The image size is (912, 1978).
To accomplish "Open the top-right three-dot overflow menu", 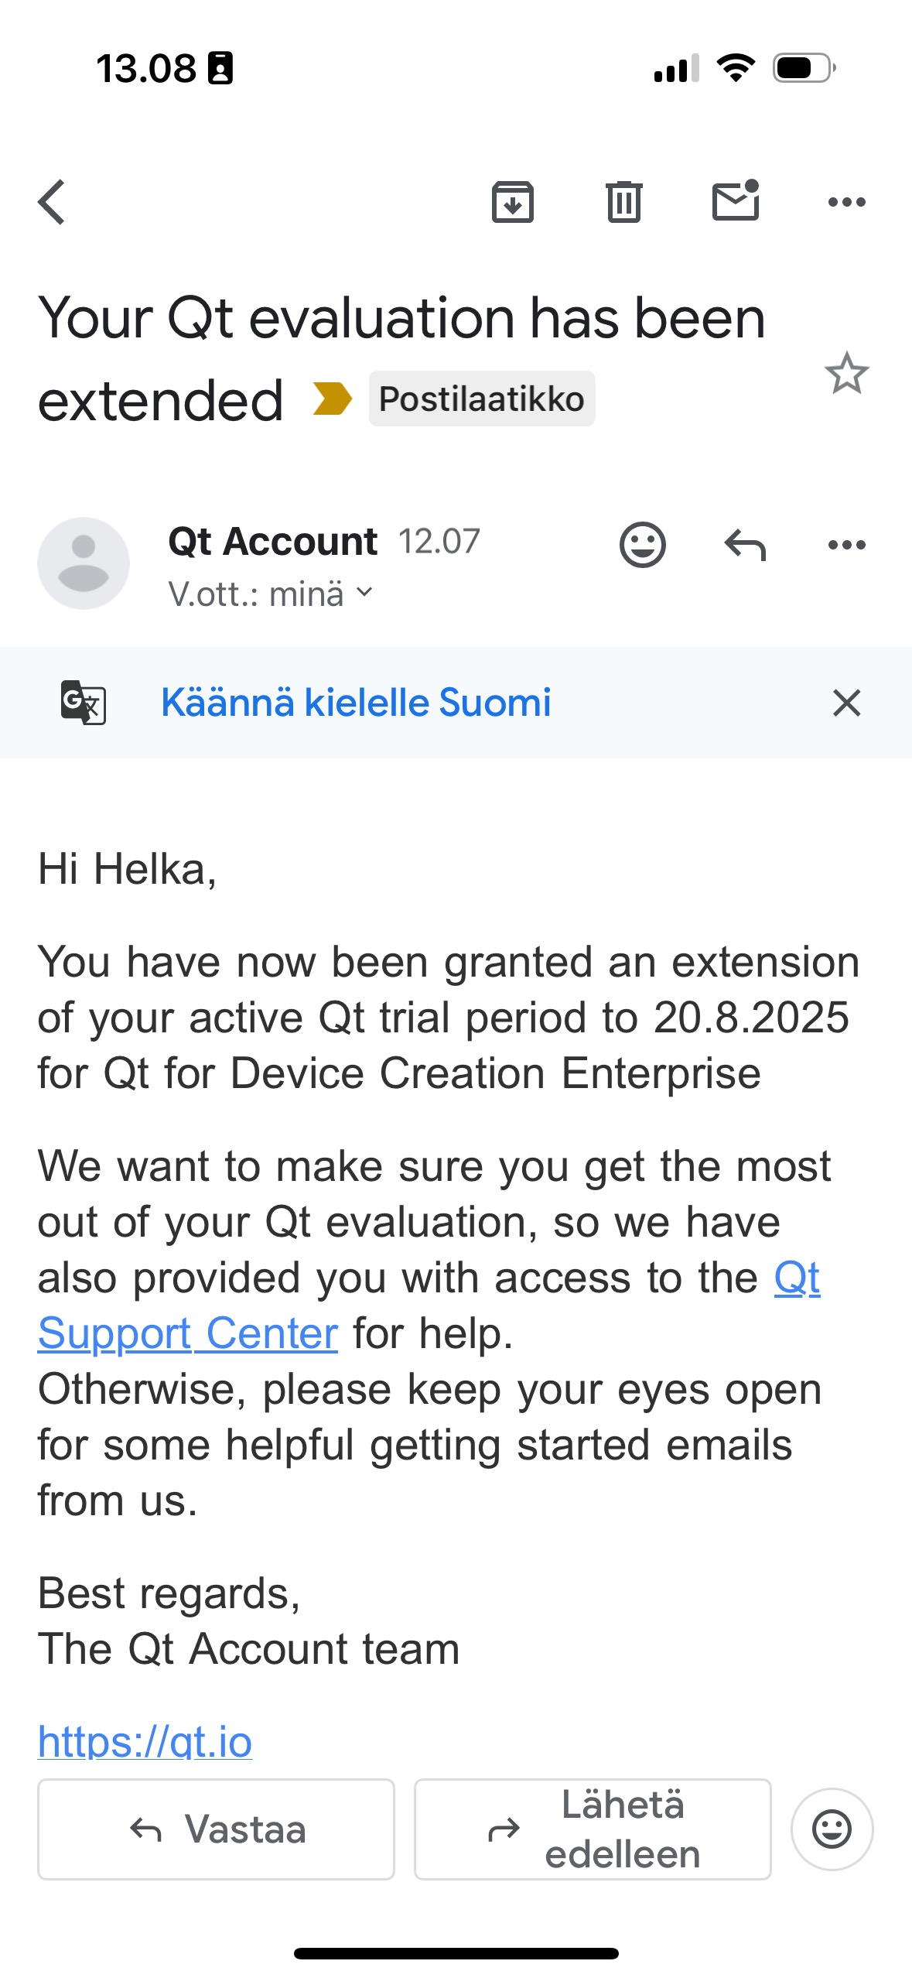I will point(846,203).
